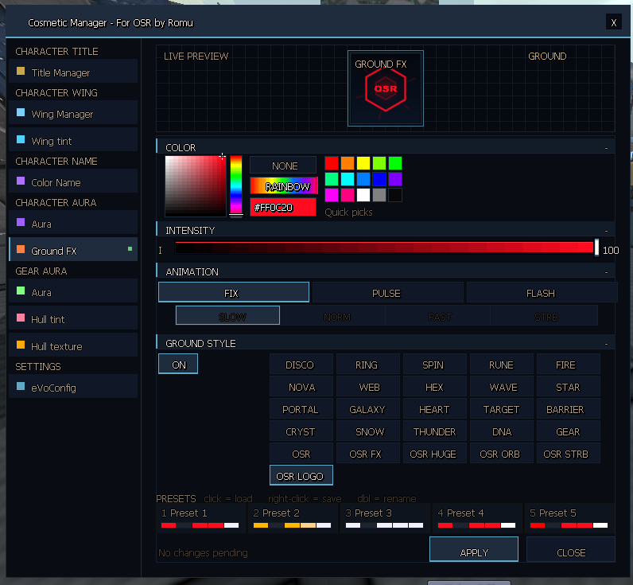This screenshot has width=633, height=585.
Task: Choose OSR LOGO ground style
Action: (x=301, y=475)
